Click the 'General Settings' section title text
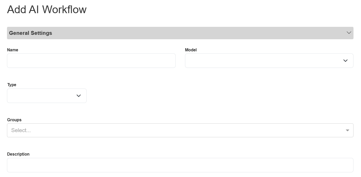 tap(31, 33)
